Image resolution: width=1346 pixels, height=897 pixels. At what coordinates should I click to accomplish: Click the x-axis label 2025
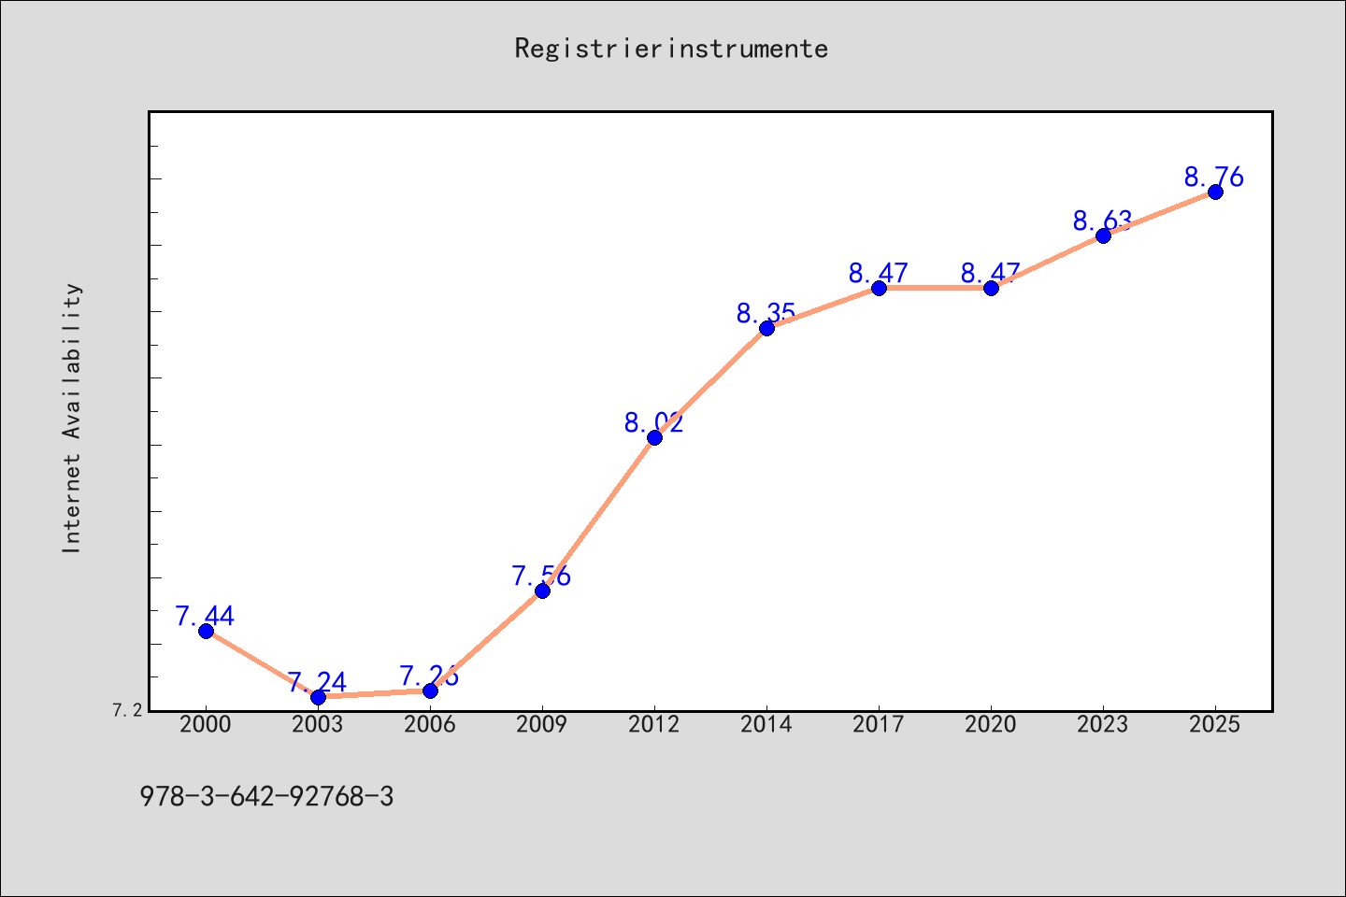click(x=1215, y=724)
